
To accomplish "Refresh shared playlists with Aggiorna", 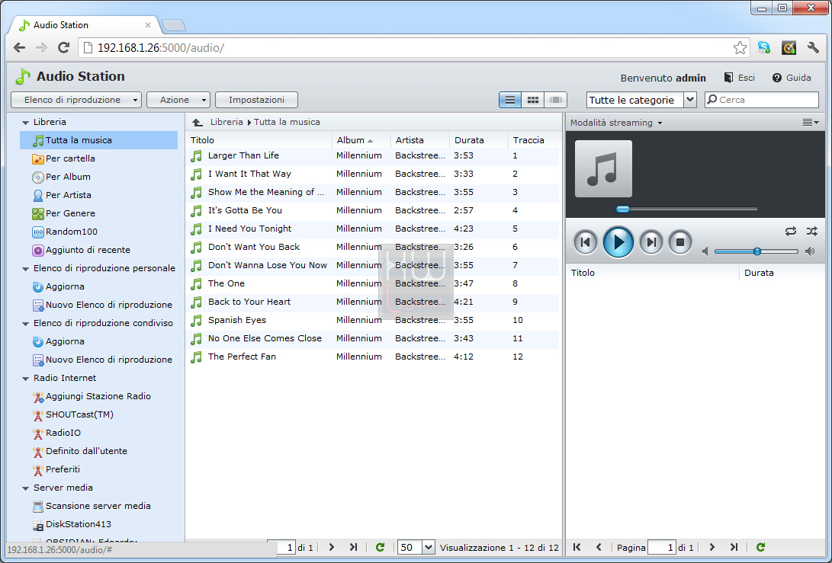I will click(x=59, y=341).
